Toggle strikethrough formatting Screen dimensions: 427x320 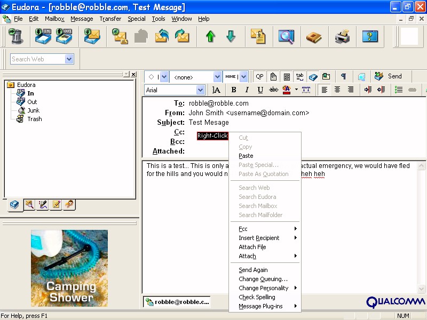tap(274, 90)
